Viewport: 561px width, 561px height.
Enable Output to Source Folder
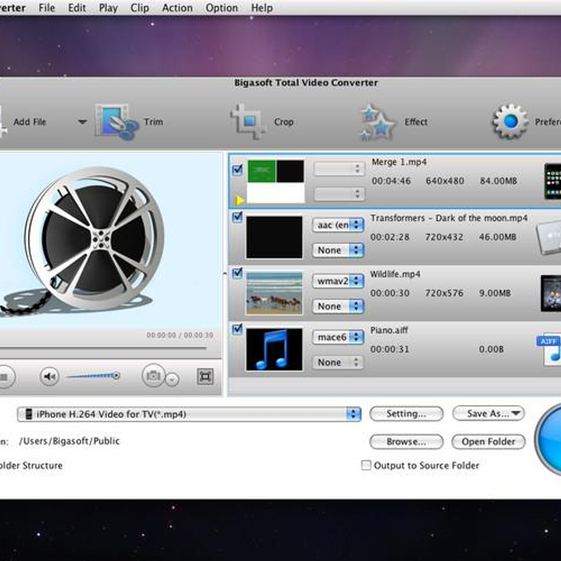pyautogui.click(x=367, y=465)
